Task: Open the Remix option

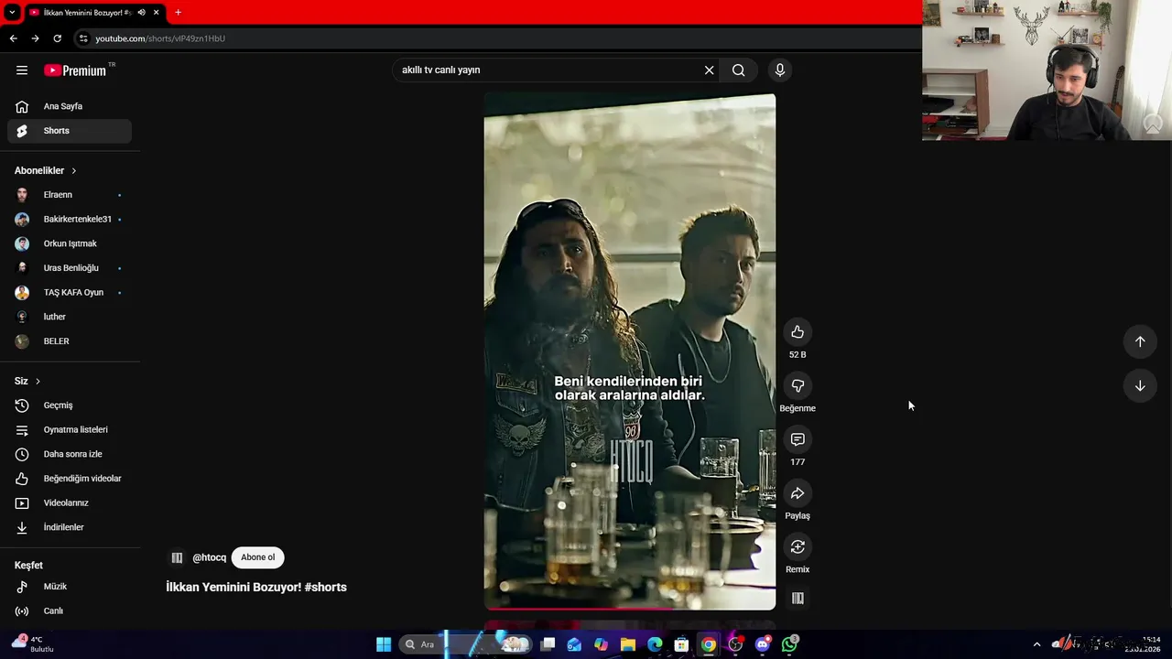Action: [798, 547]
